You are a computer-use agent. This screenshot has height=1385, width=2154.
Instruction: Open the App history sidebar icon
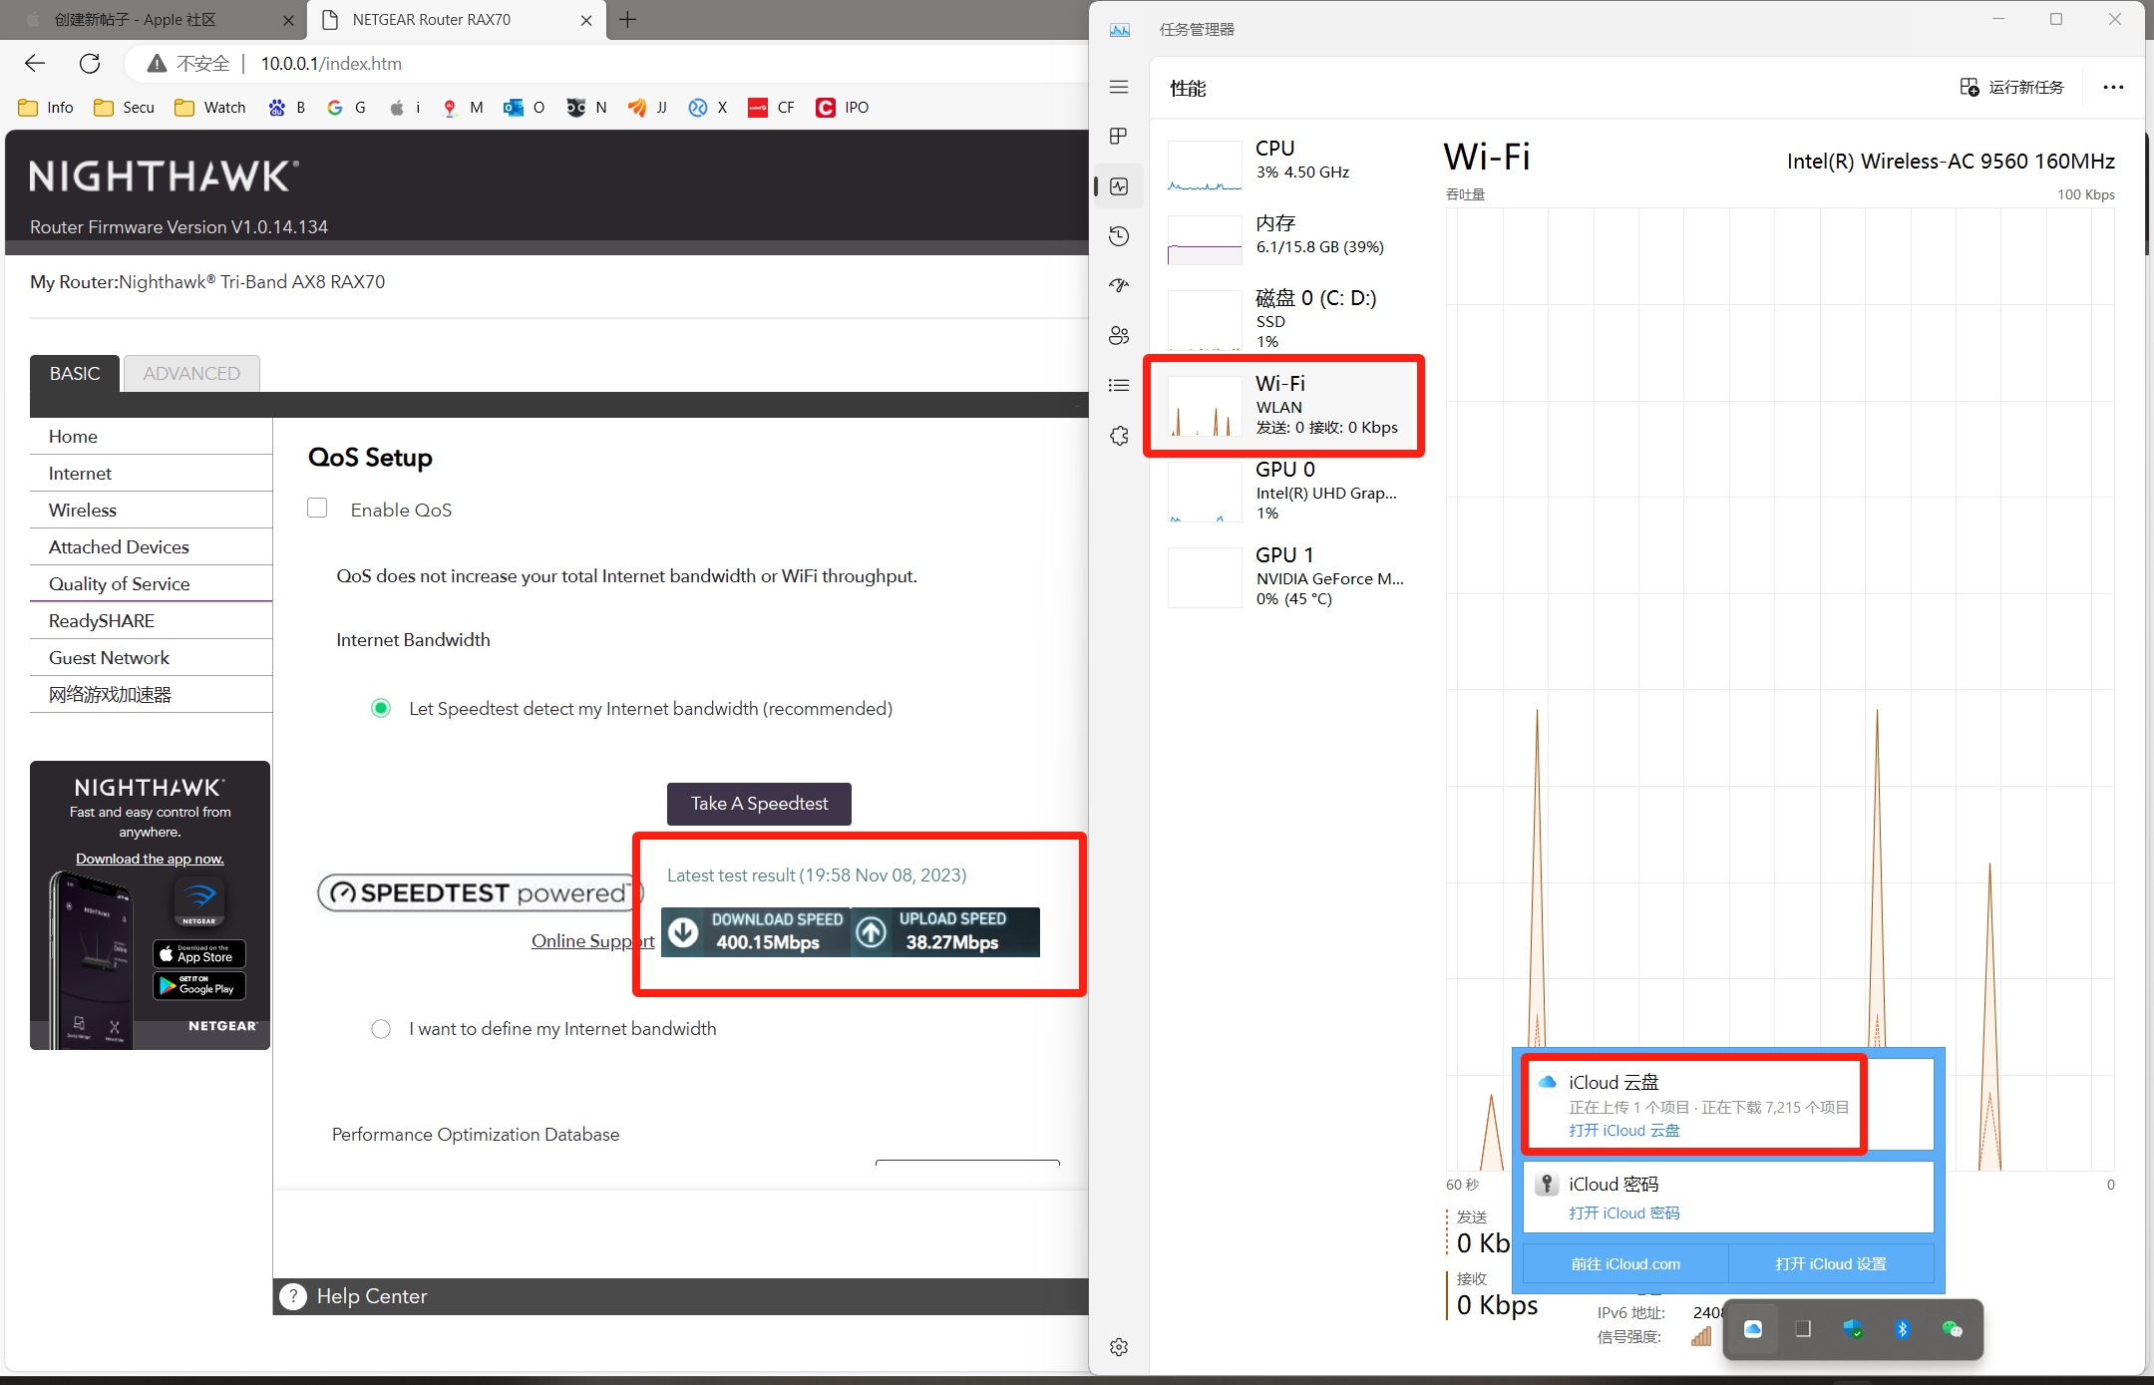click(1119, 235)
